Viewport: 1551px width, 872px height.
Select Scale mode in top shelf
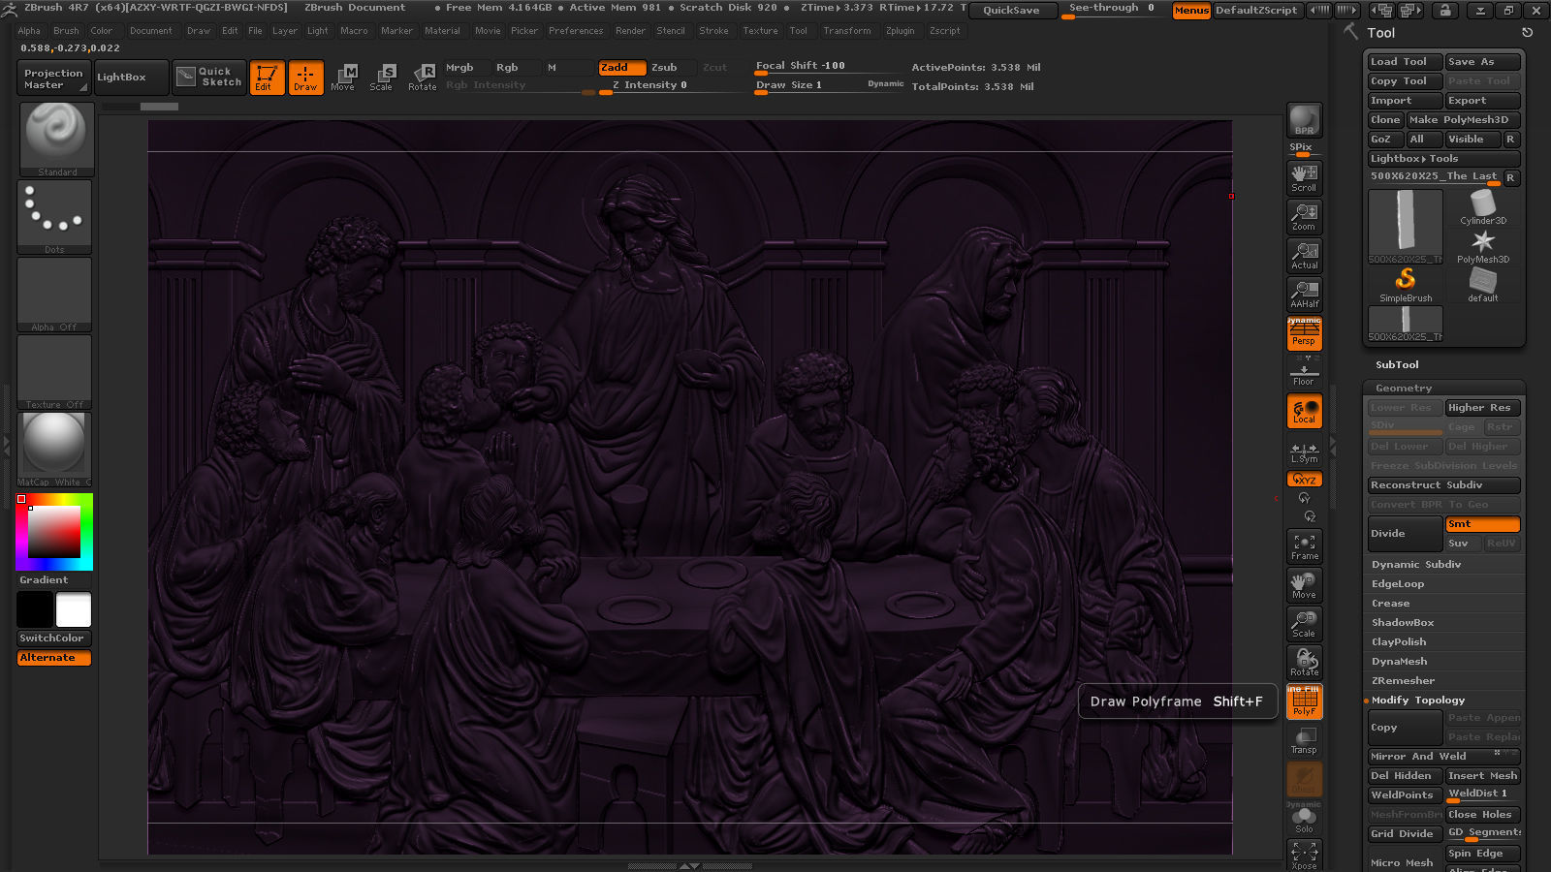[381, 78]
